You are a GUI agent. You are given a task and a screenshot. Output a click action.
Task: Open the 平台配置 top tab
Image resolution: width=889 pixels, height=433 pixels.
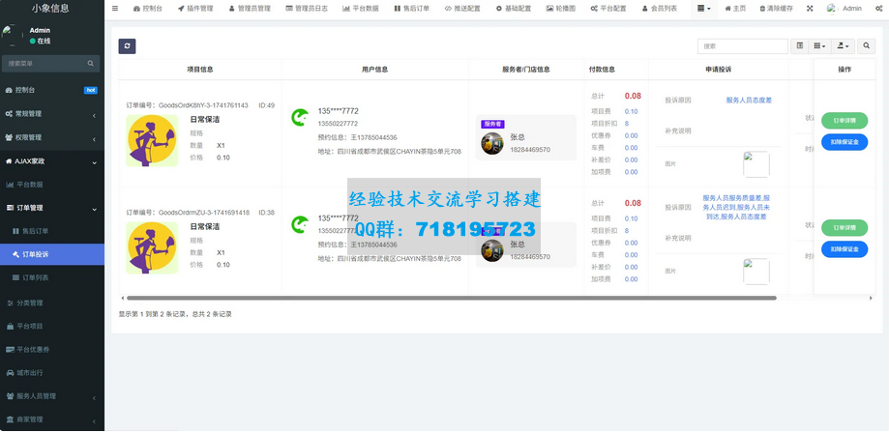tap(608, 9)
